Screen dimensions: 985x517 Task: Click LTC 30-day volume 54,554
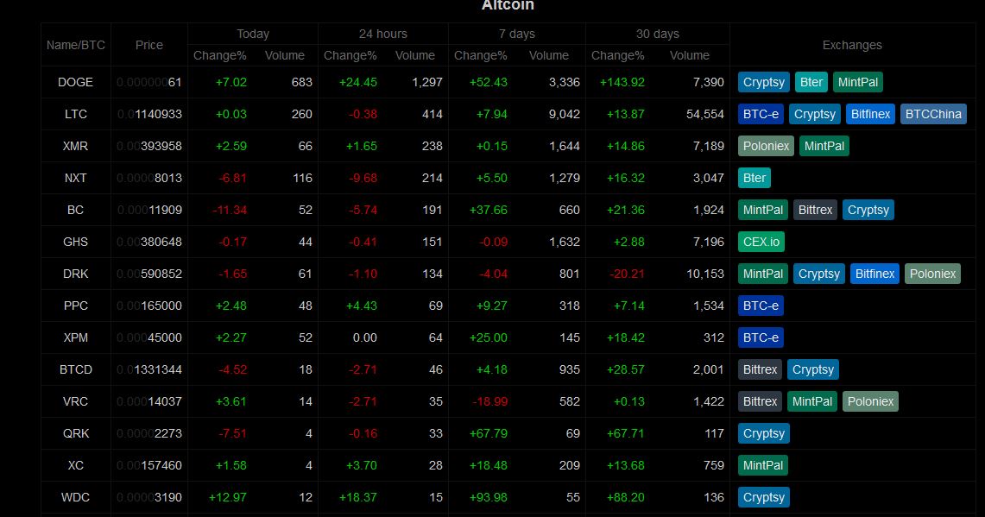704,114
